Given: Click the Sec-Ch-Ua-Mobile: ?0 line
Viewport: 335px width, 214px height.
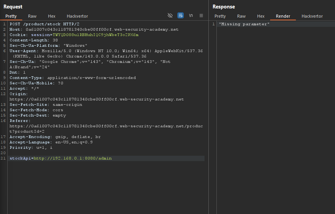Looking at the screenshot, I should pos(36,83).
